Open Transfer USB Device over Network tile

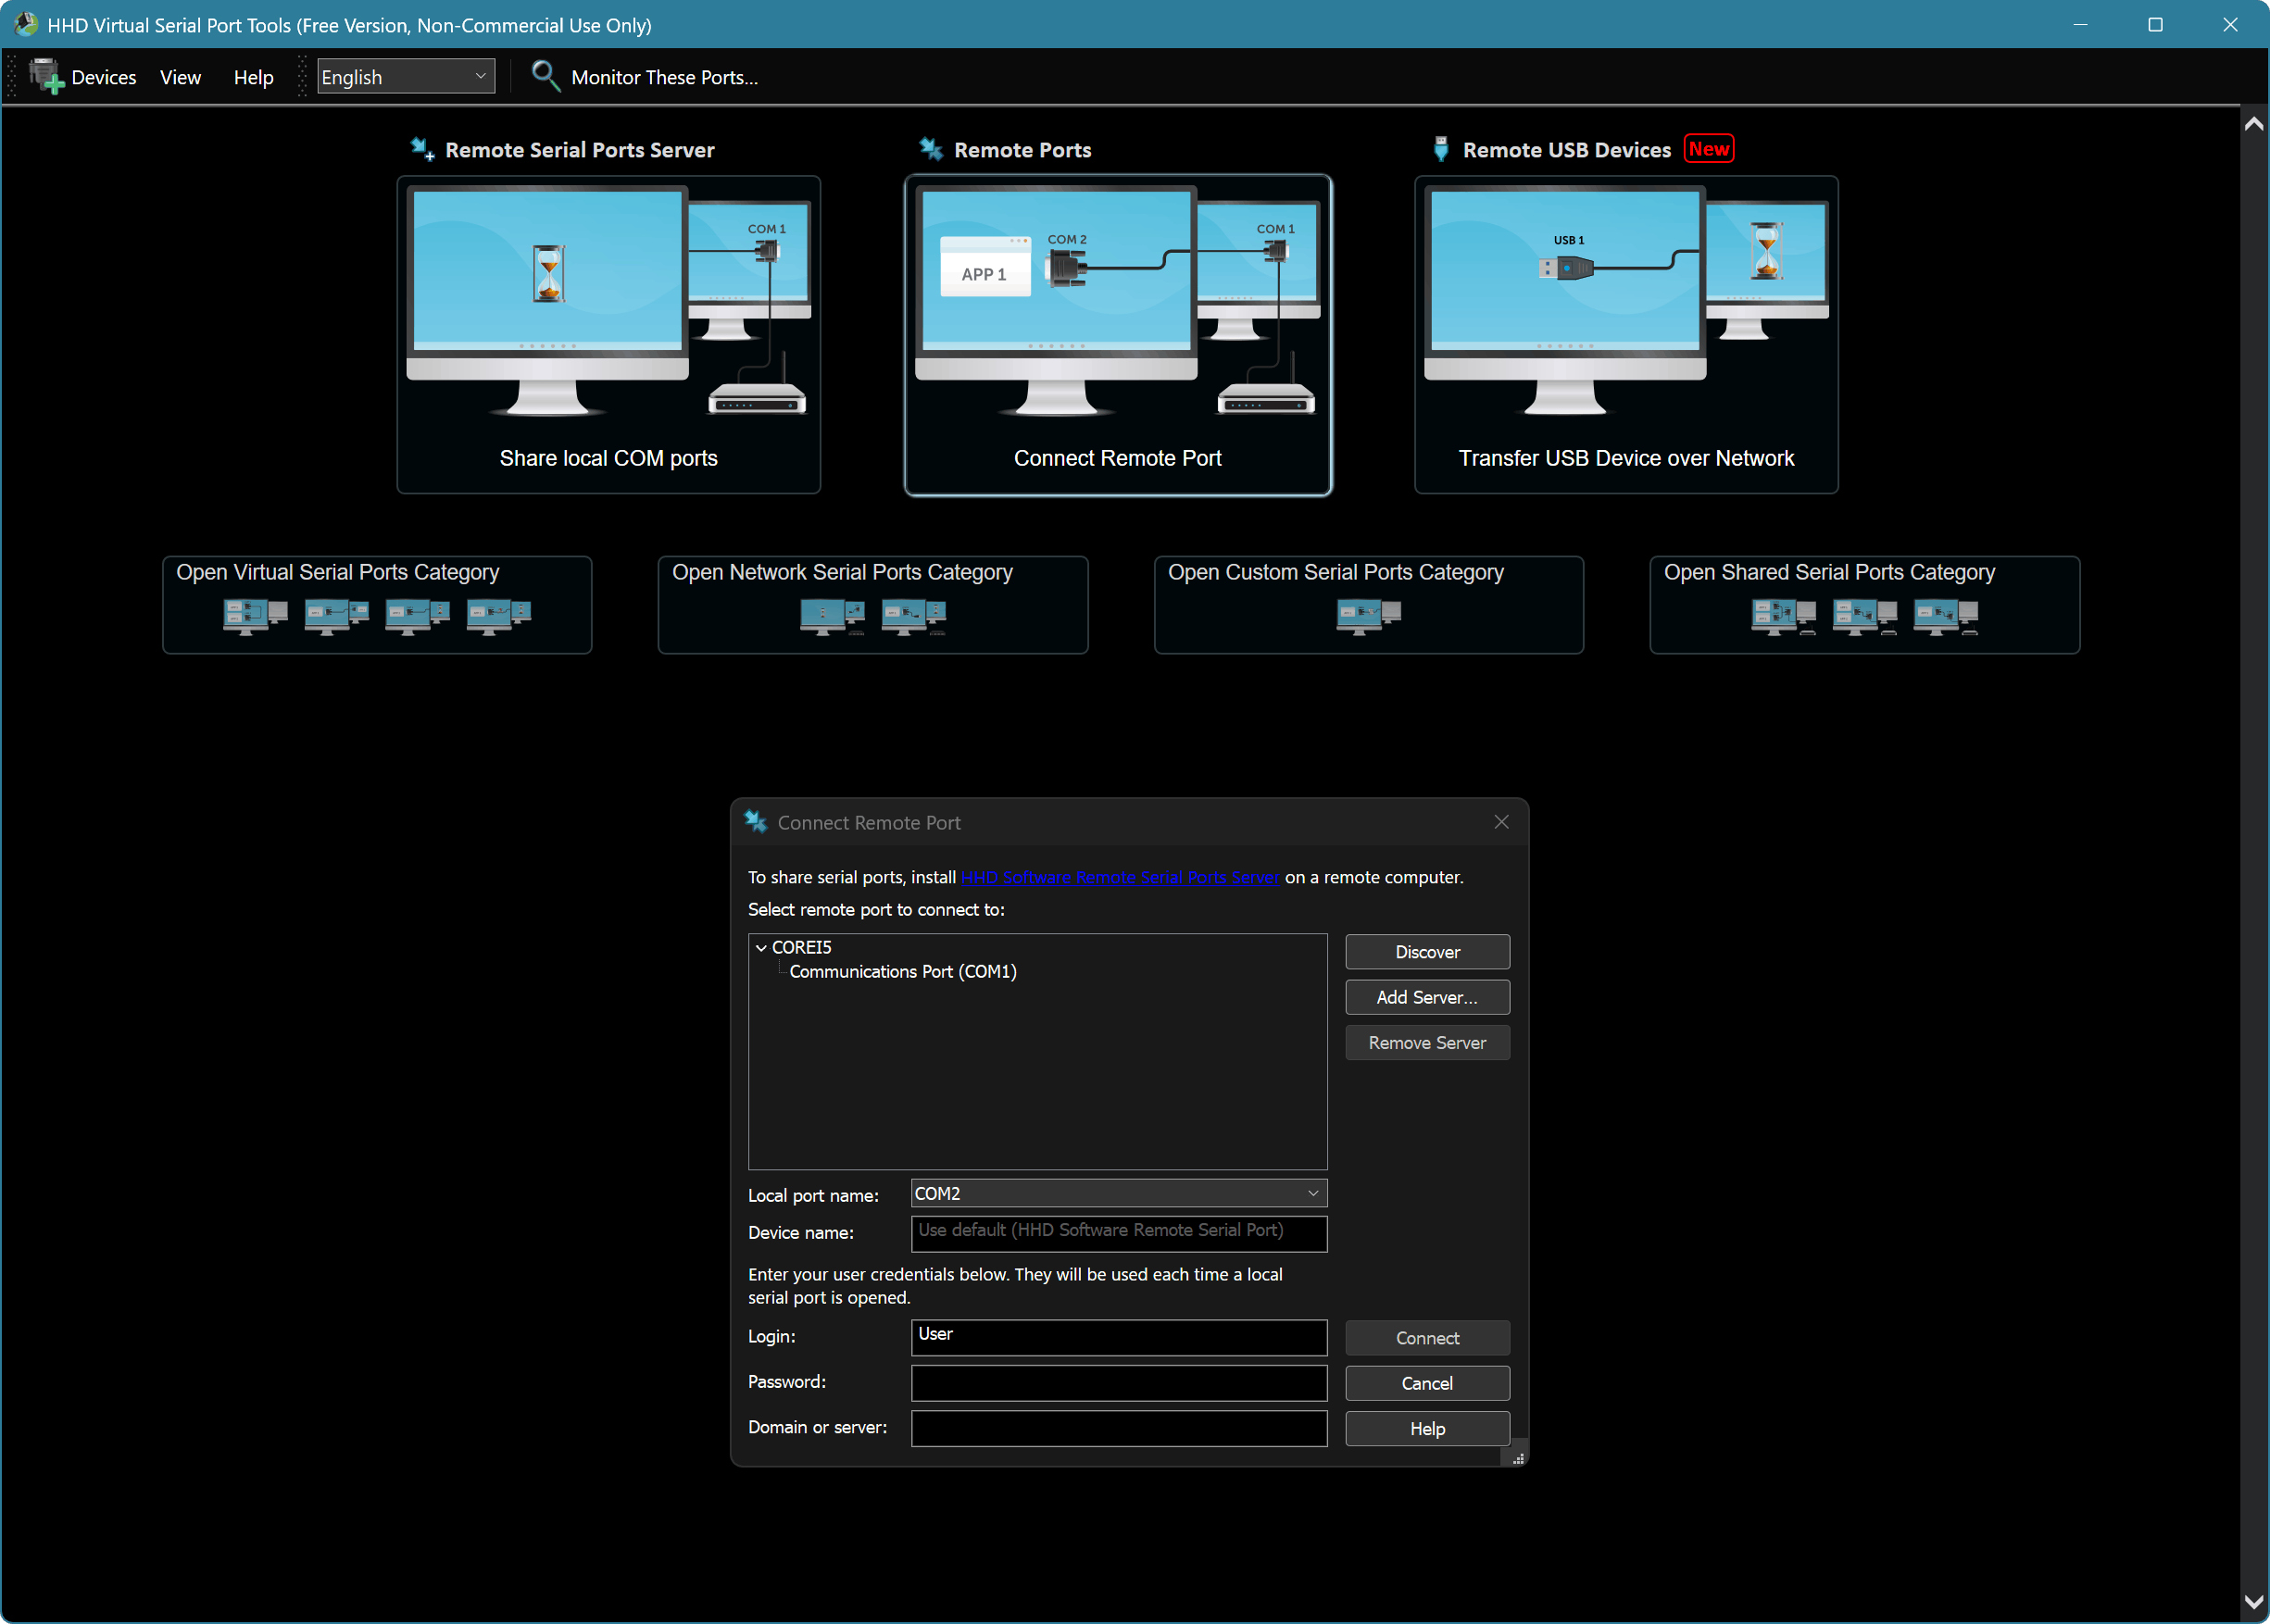[1625, 334]
